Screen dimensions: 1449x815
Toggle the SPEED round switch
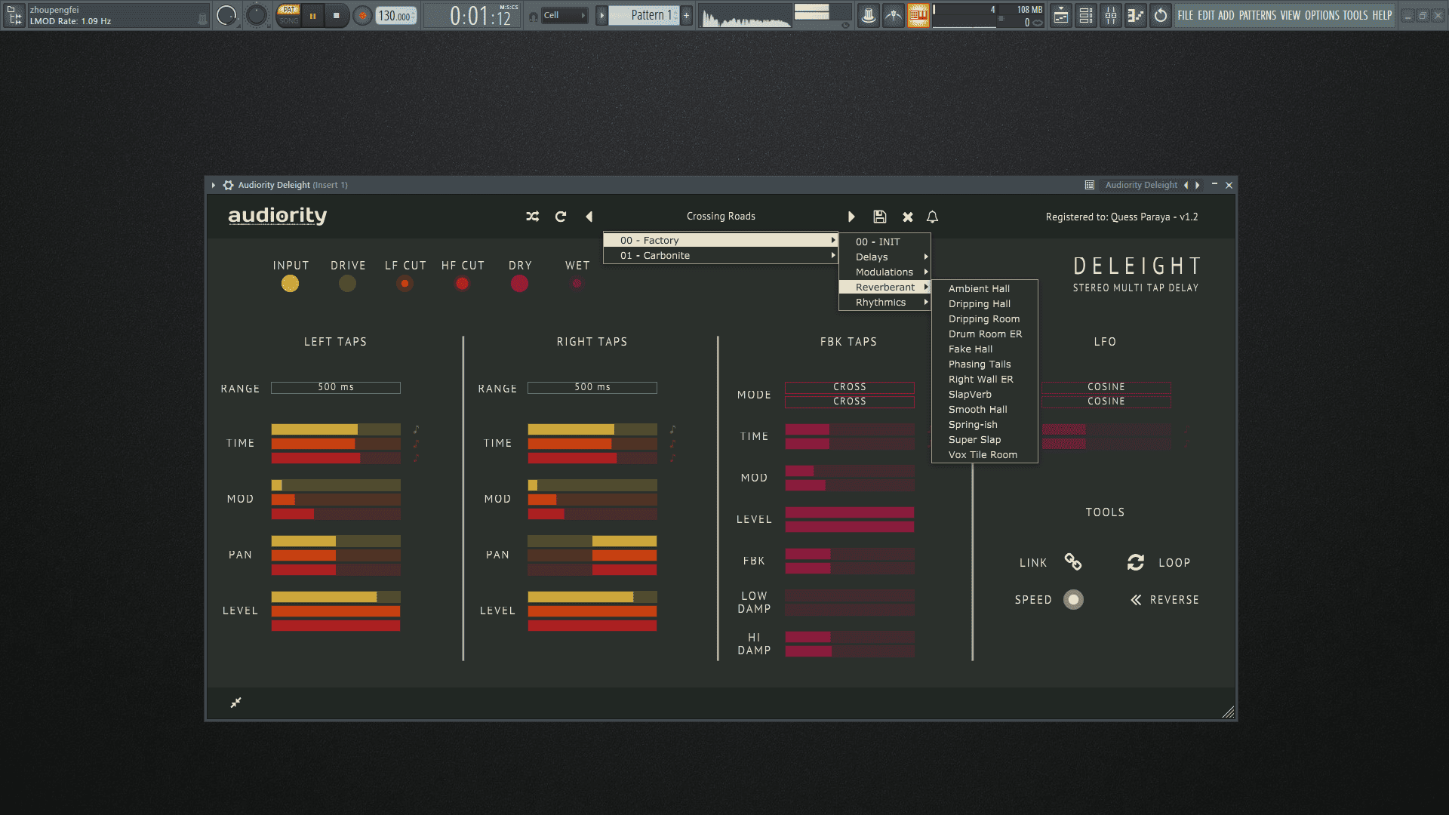tap(1073, 600)
